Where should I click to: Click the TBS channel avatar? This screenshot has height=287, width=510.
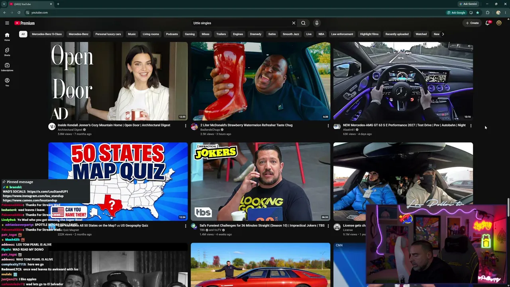click(194, 227)
